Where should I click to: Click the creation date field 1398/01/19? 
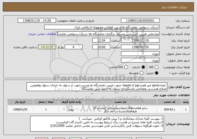pos(140,41)
